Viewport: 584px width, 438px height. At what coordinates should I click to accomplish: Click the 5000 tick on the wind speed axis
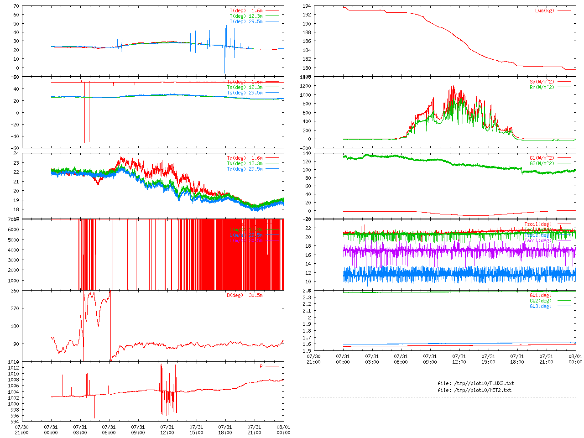pos(13,240)
